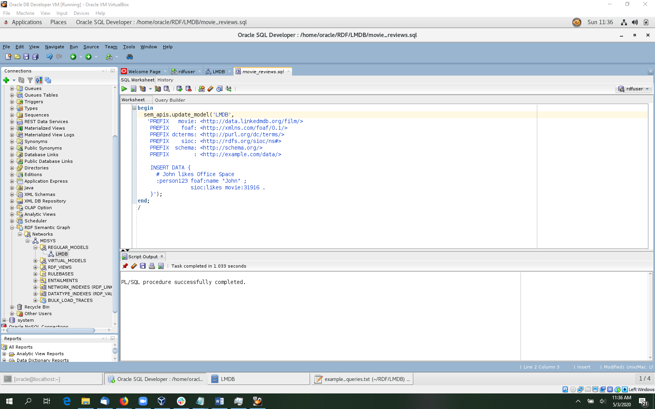Open the Applications menu in the top panel
This screenshot has height=409, width=655.
pyautogui.click(x=27, y=22)
